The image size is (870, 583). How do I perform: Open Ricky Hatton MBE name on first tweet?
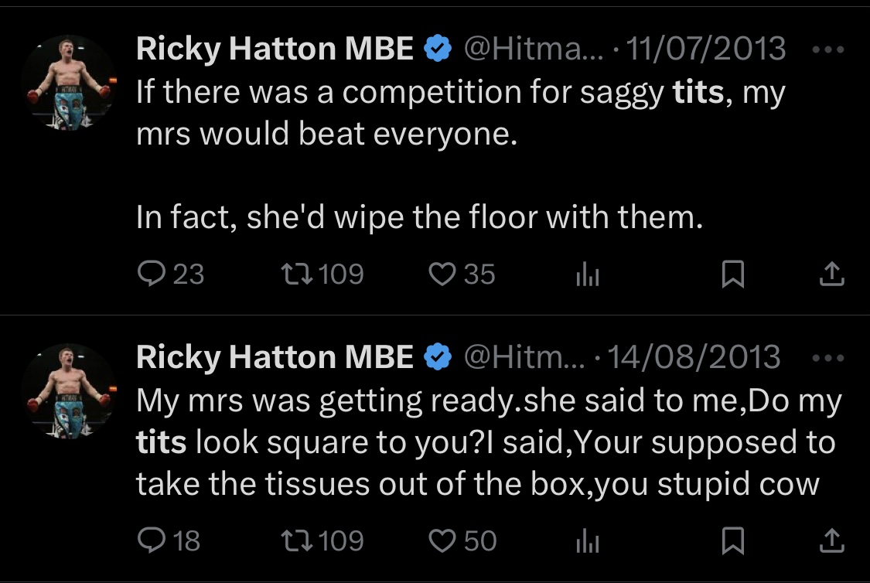275,49
